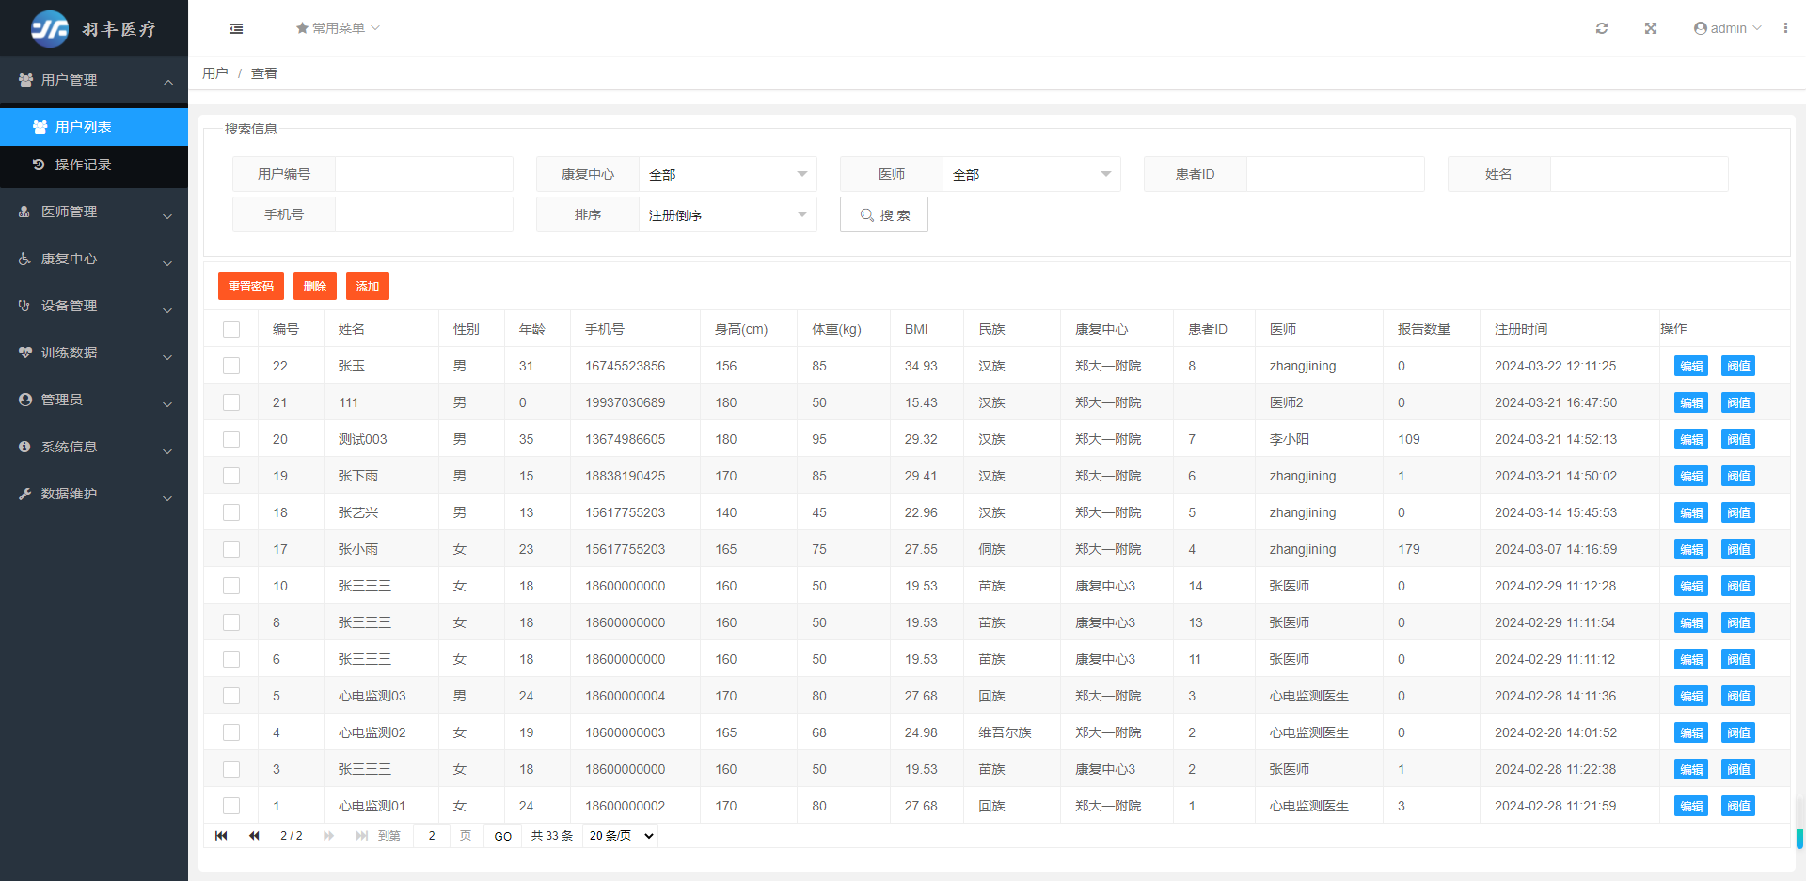The width and height of the screenshot is (1806, 881).
Task: Tick the checkbox for 心电监测01 row
Action: click(x=231, y=806)
